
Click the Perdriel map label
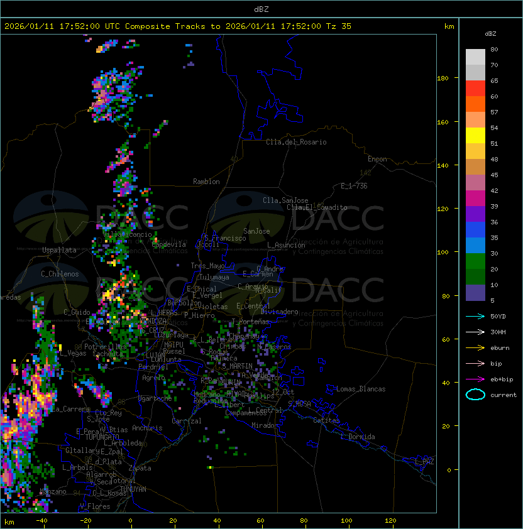153,367
